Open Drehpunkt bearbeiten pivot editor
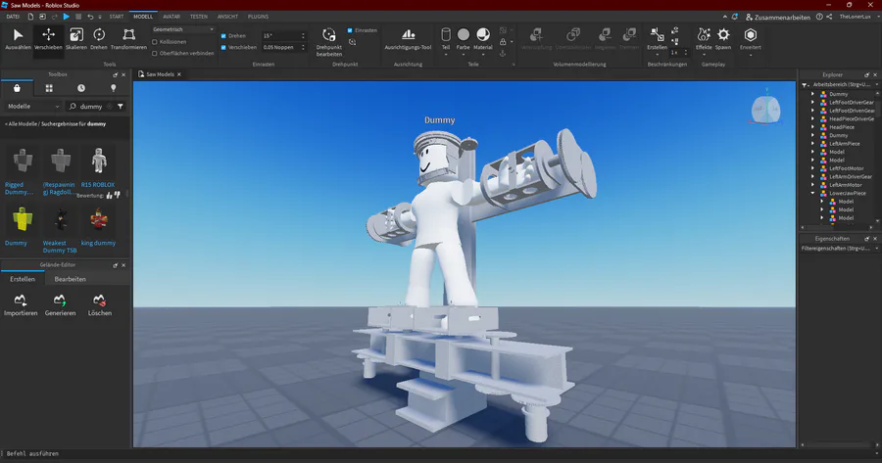Viewport: 882px width, 463px height. tap(329, 42)
